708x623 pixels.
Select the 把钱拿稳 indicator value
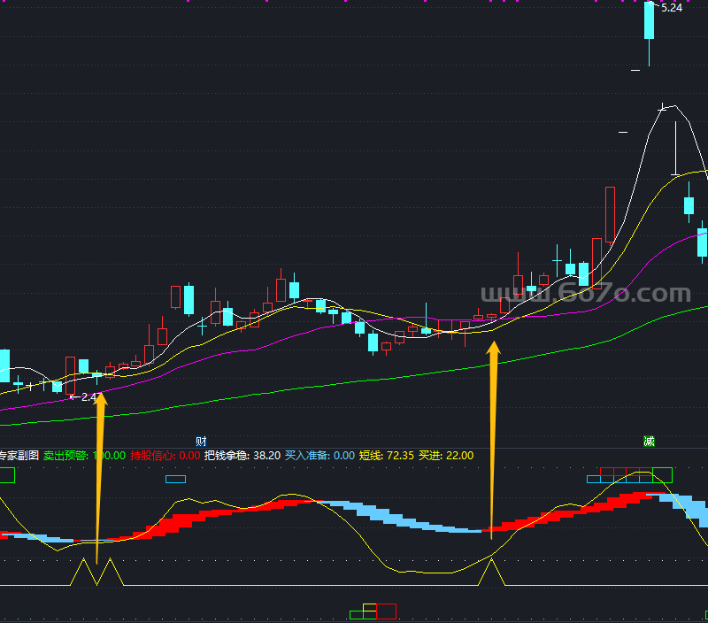click(x=266, y=456)
